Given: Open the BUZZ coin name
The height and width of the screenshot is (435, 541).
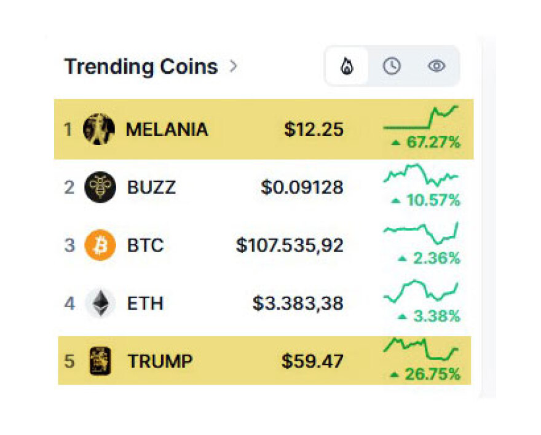Looking at the screenshot, I should click(x=151, y=187).
